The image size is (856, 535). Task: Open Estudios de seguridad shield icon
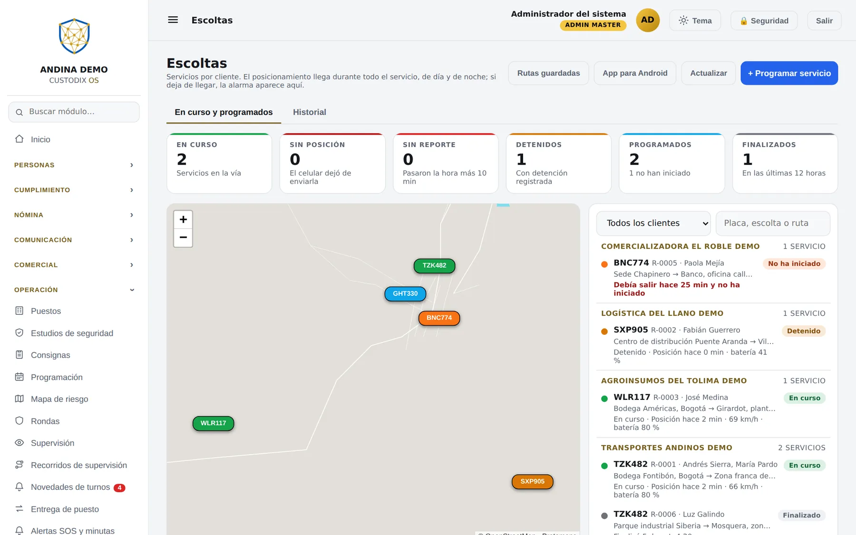[x=19, y=333]
